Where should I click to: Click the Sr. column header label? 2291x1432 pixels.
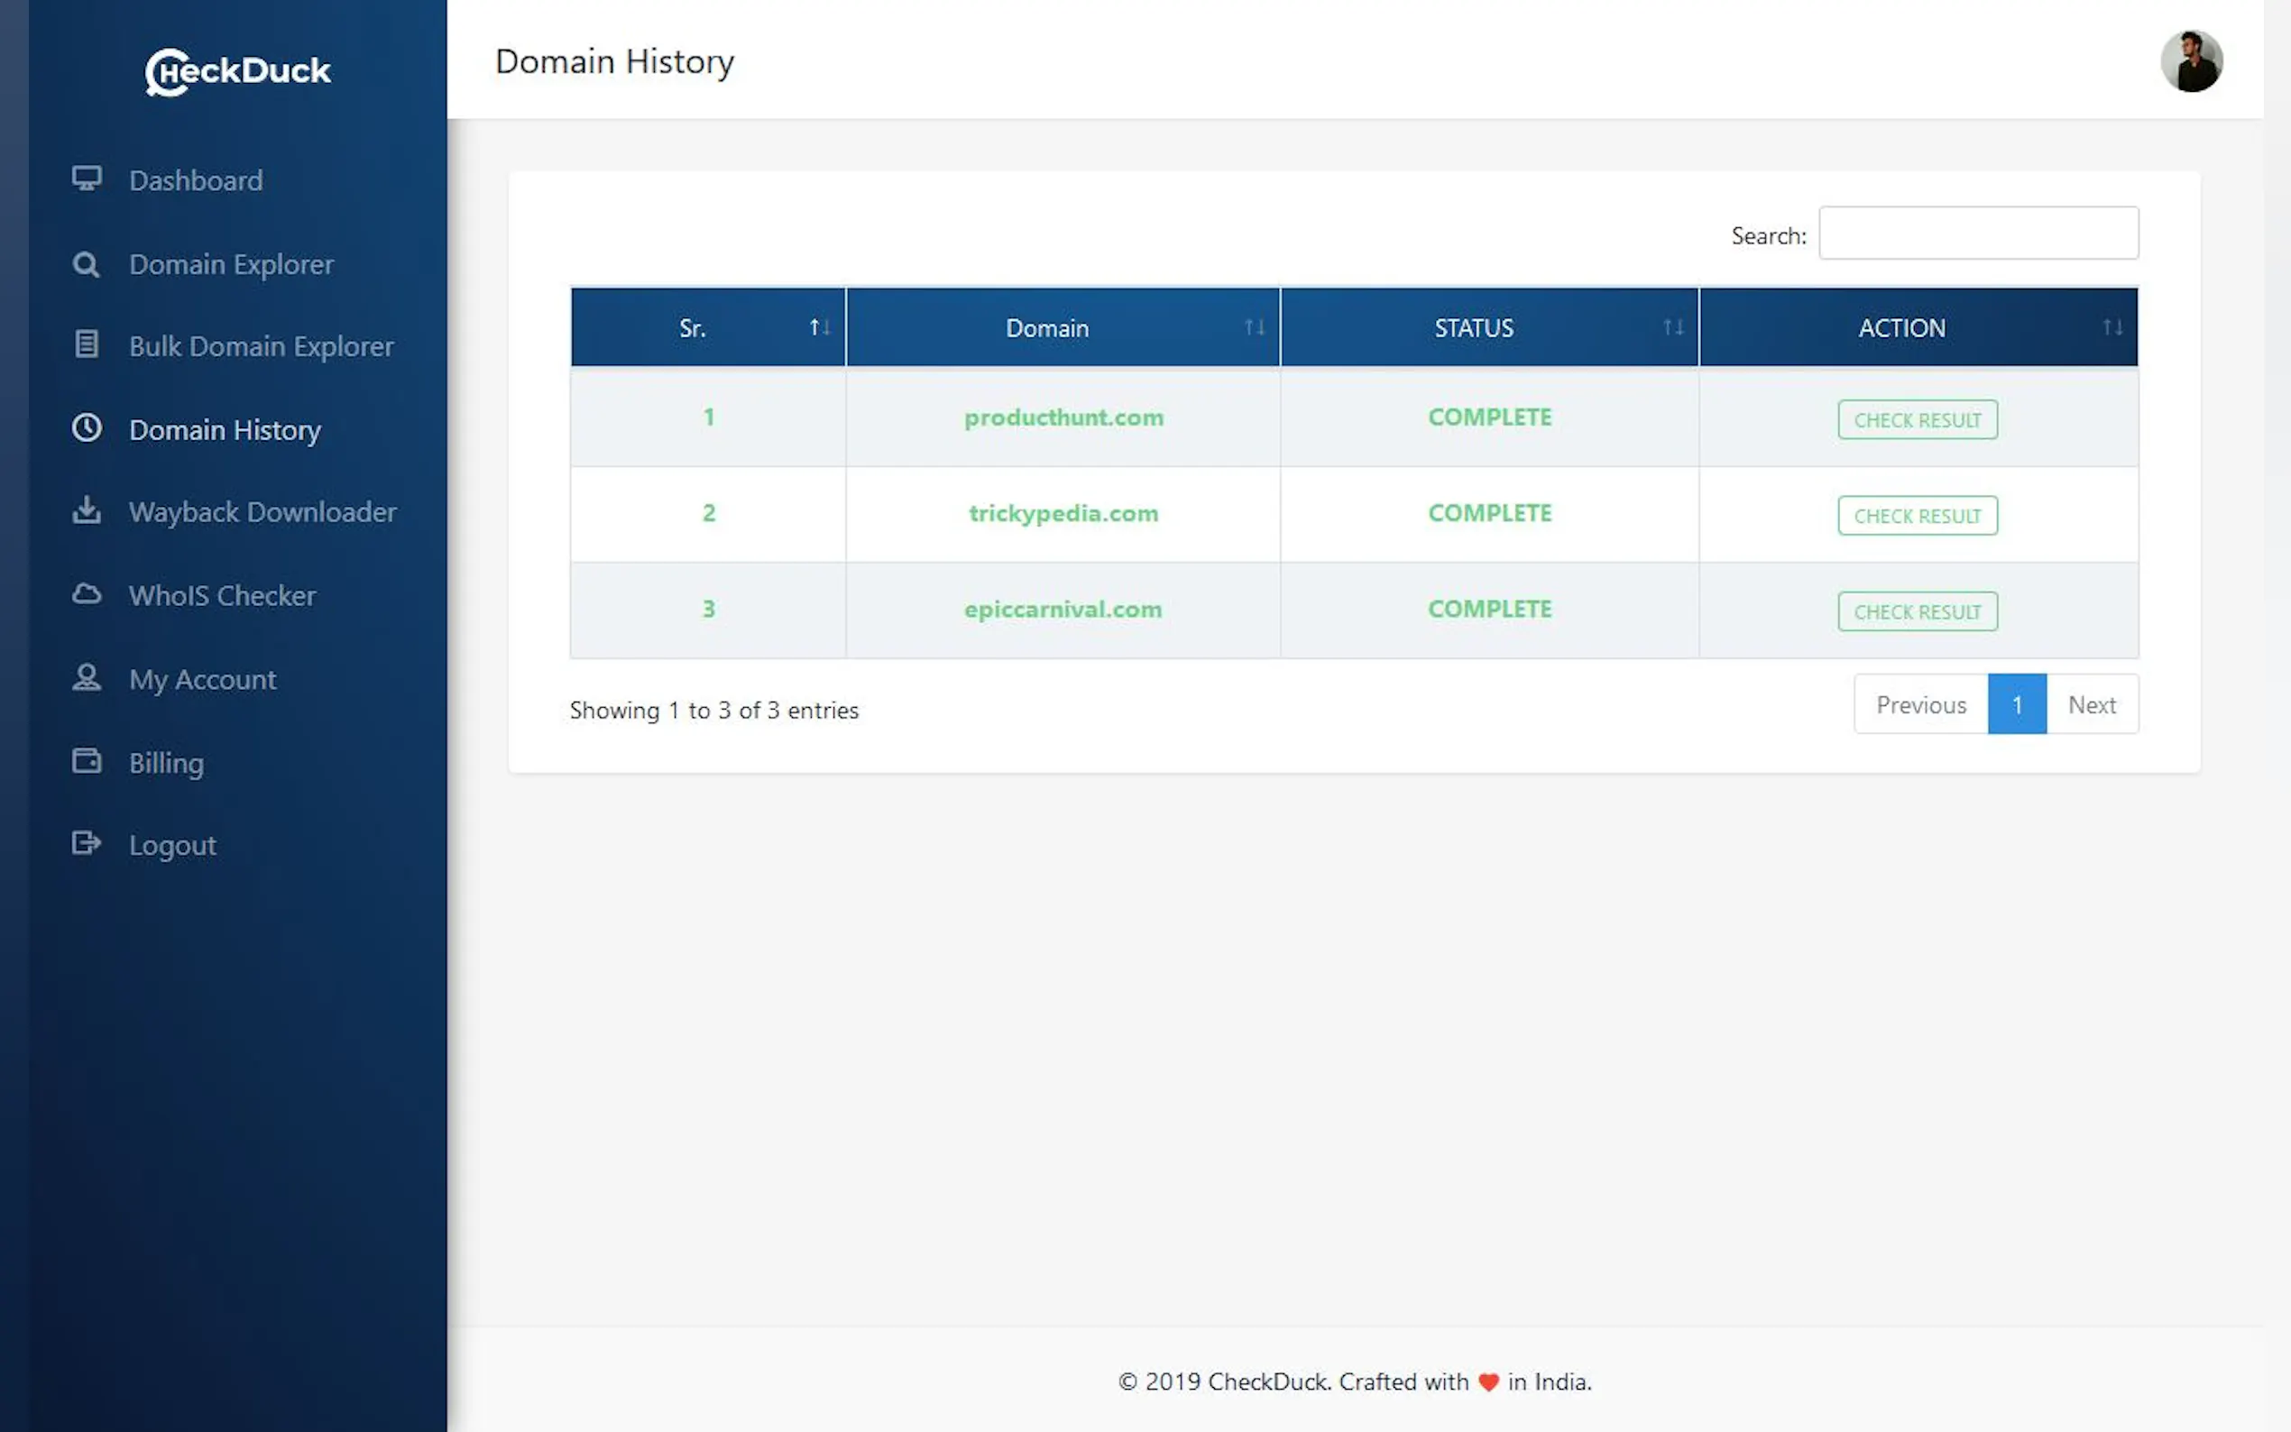tap(693, 328)
